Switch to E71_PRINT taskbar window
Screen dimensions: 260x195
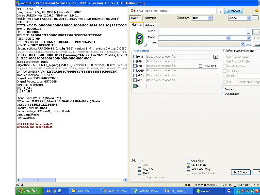pos(177,191)
